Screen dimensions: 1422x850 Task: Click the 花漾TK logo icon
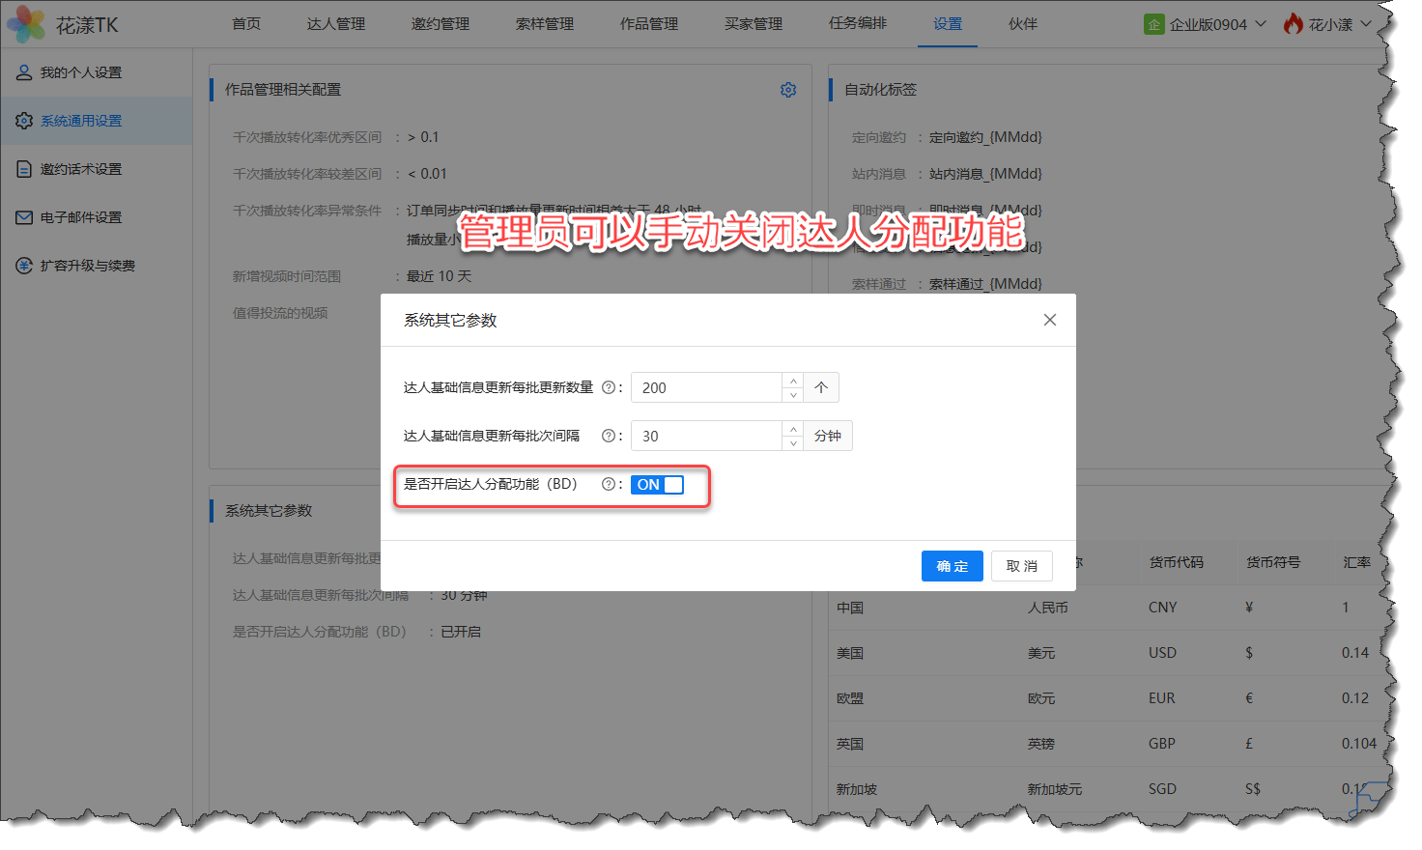26,24
